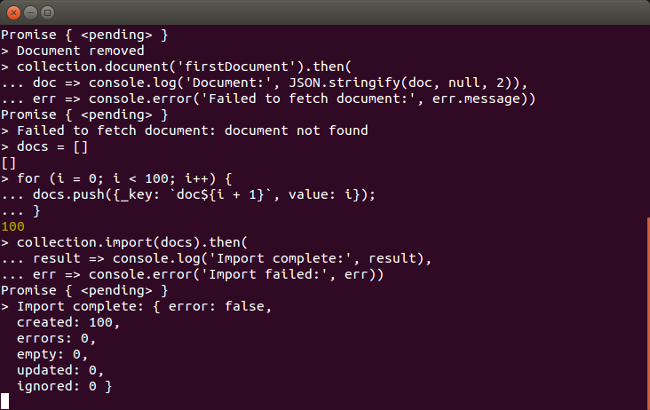Click the 'ignored: 0 }' result line
The image size is (650, 410).
tap(64, 386)
